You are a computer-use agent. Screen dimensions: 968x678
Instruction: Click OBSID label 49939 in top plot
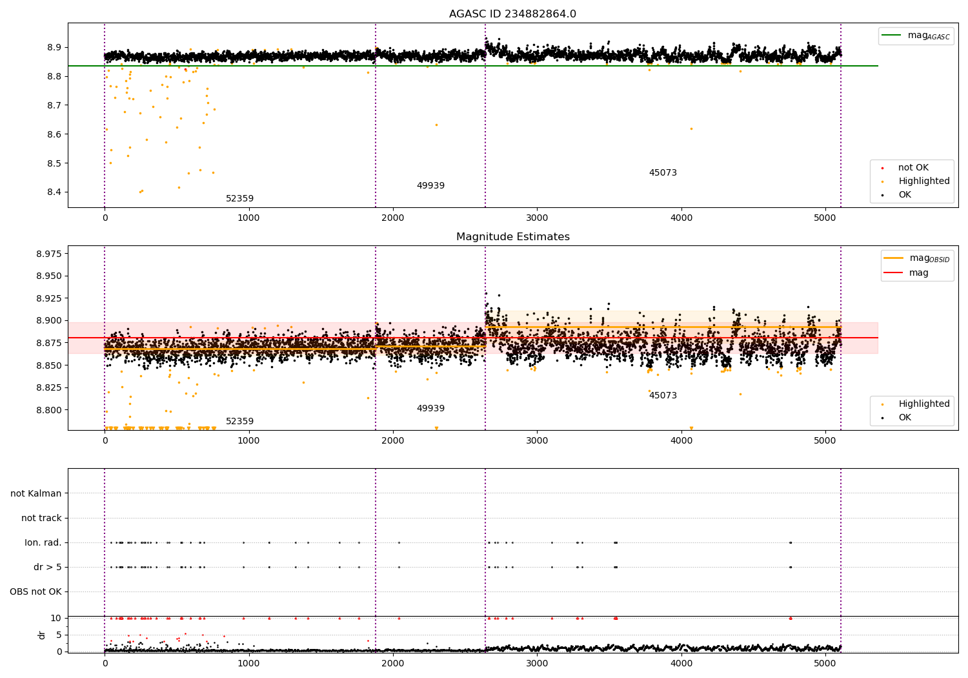(x=430, y=186)
